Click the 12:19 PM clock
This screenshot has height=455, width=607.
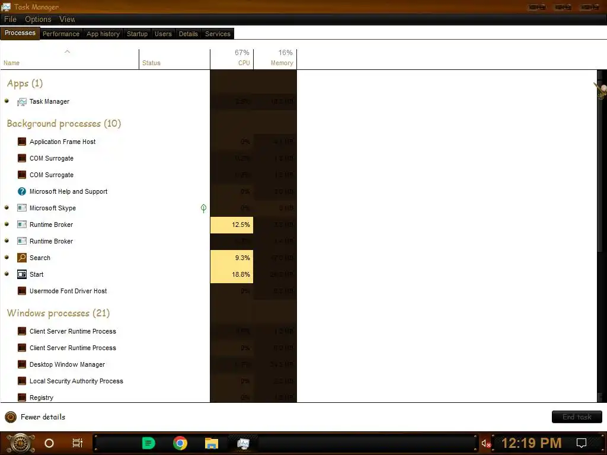[x=532, y=443]
